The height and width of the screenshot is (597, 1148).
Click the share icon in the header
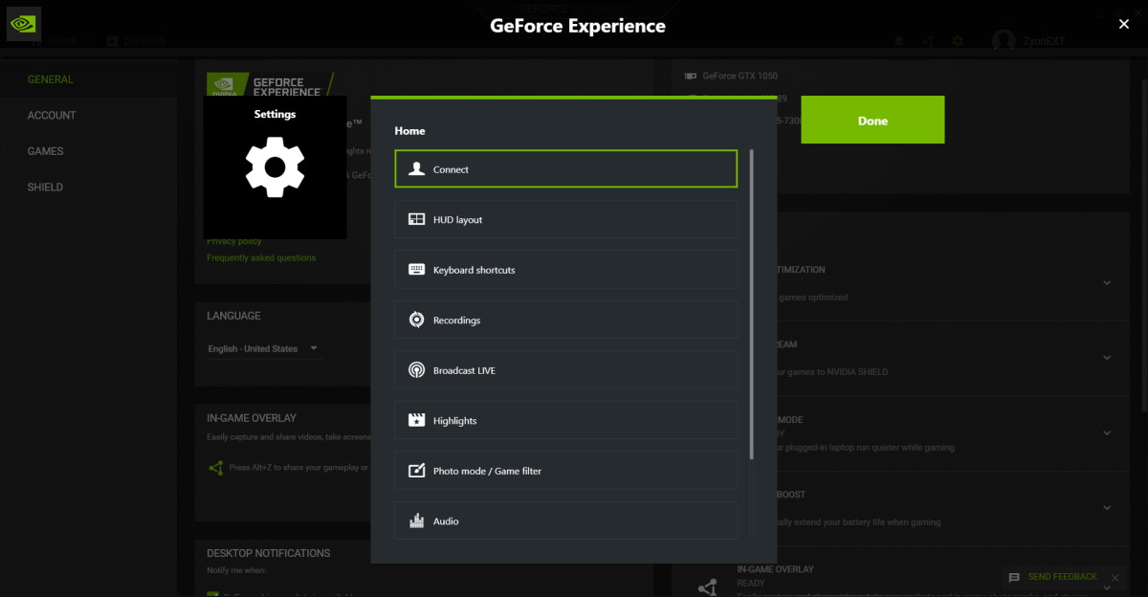pos(926,41)
